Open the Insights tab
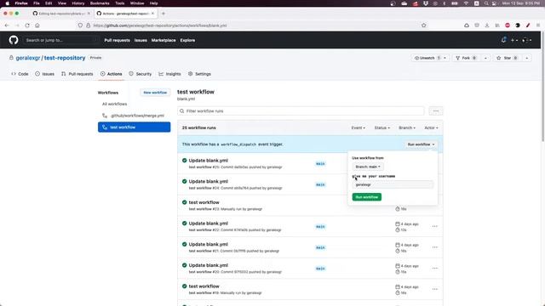 point(169,74)
